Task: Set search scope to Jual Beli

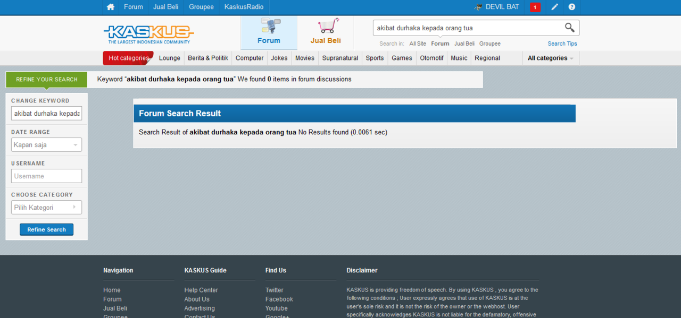Action: pos(464,44)
